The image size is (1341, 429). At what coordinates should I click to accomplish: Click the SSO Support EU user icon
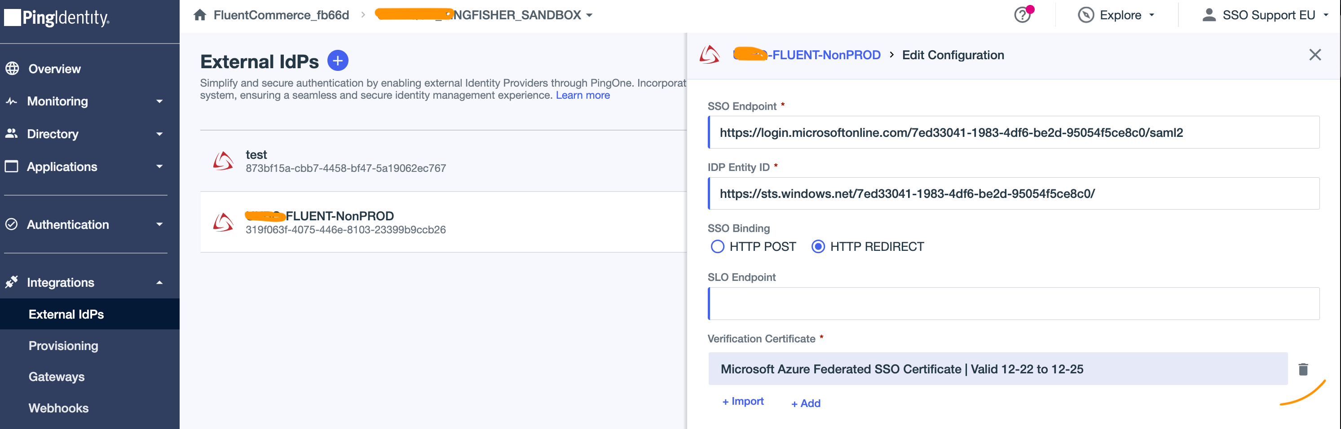1209,15
